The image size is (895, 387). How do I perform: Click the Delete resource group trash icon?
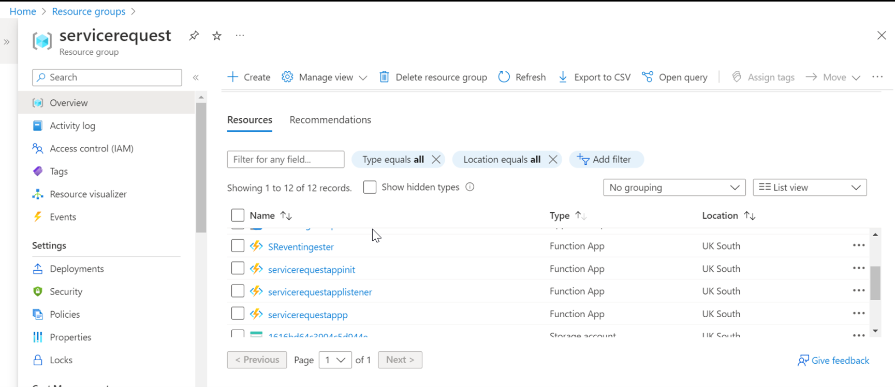(384, 77)
